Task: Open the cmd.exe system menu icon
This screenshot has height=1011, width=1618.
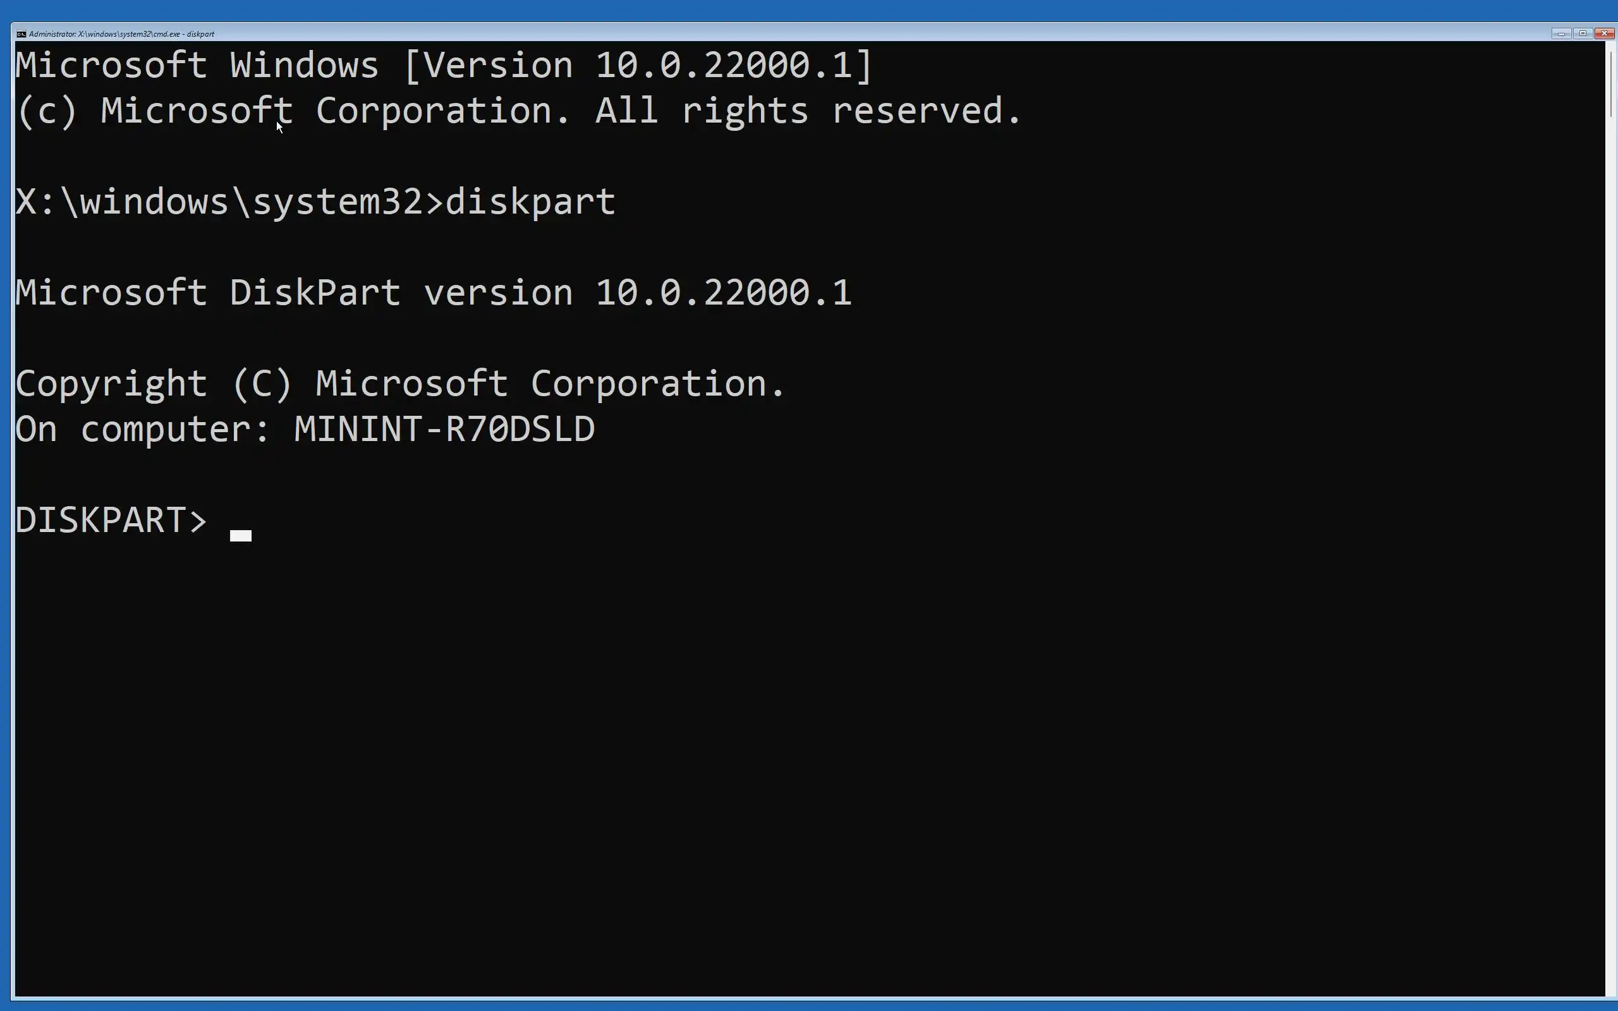Action: coord(21,33)
